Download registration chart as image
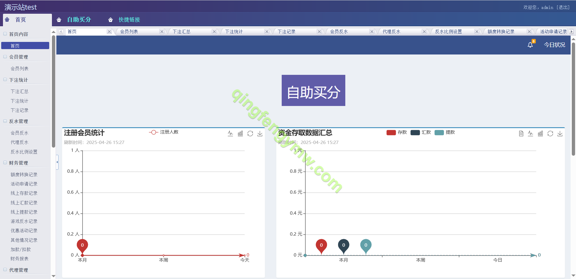The image size is (576, 279). point(260,134)
